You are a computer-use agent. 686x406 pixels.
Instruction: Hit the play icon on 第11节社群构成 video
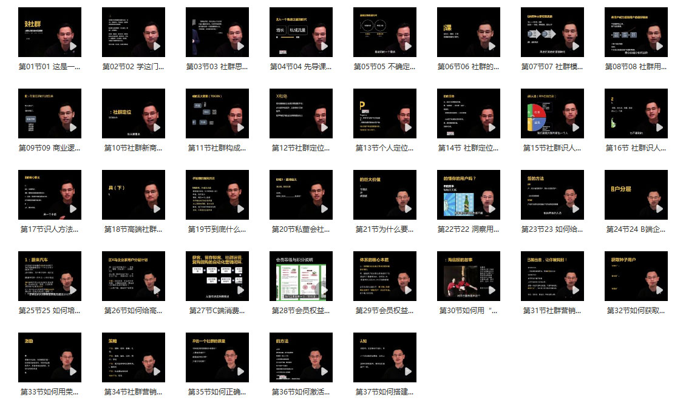point(240,127)
